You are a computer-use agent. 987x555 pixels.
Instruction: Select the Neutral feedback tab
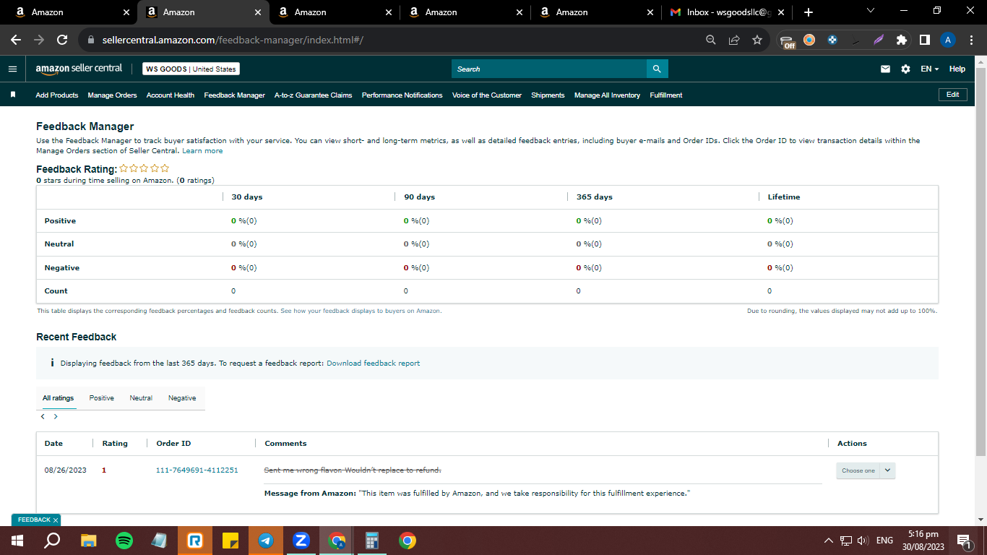point(141,398)
